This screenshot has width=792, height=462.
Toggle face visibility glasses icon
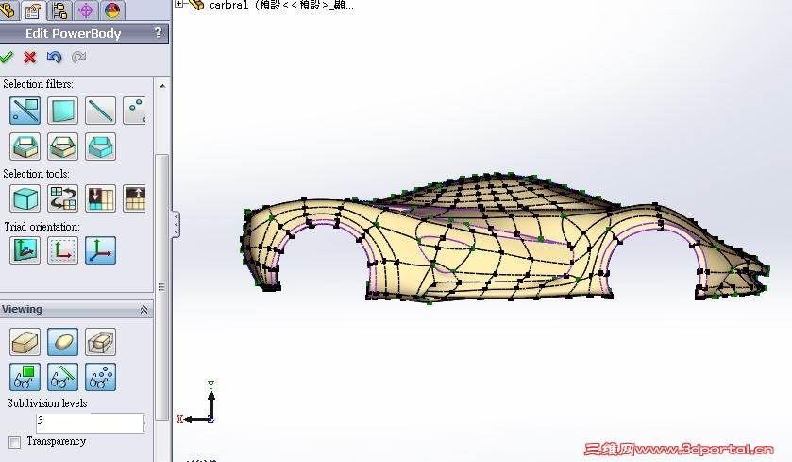tap(25, 377)
